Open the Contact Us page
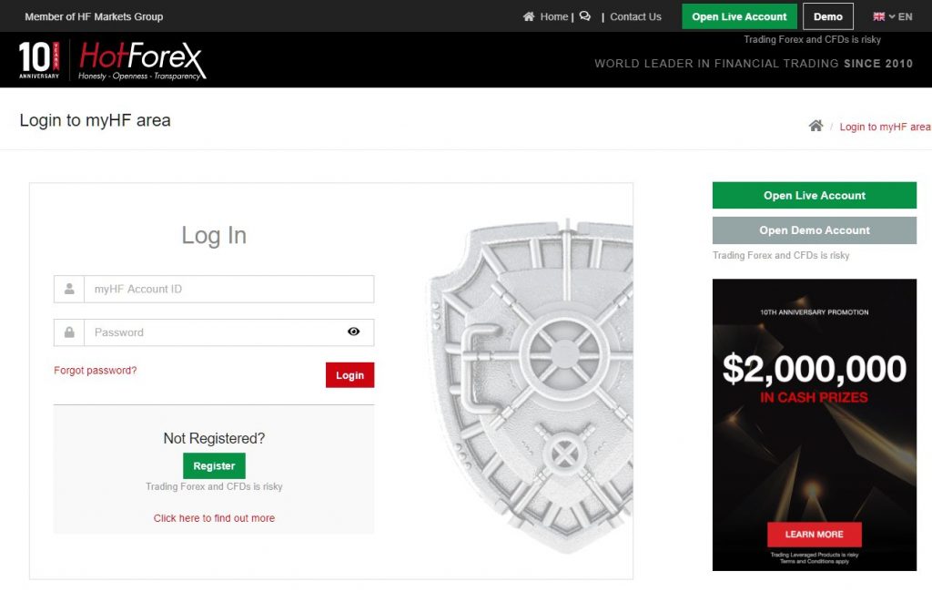The image size is (932, 592). coord(635,16)
